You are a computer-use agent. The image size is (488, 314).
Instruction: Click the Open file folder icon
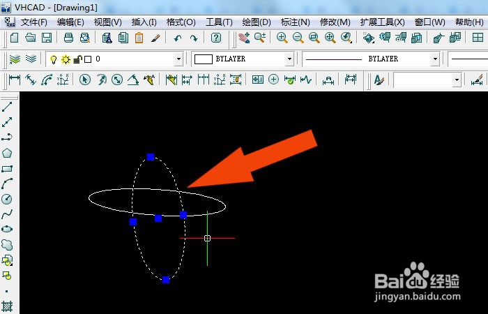(x=31, y=38)
